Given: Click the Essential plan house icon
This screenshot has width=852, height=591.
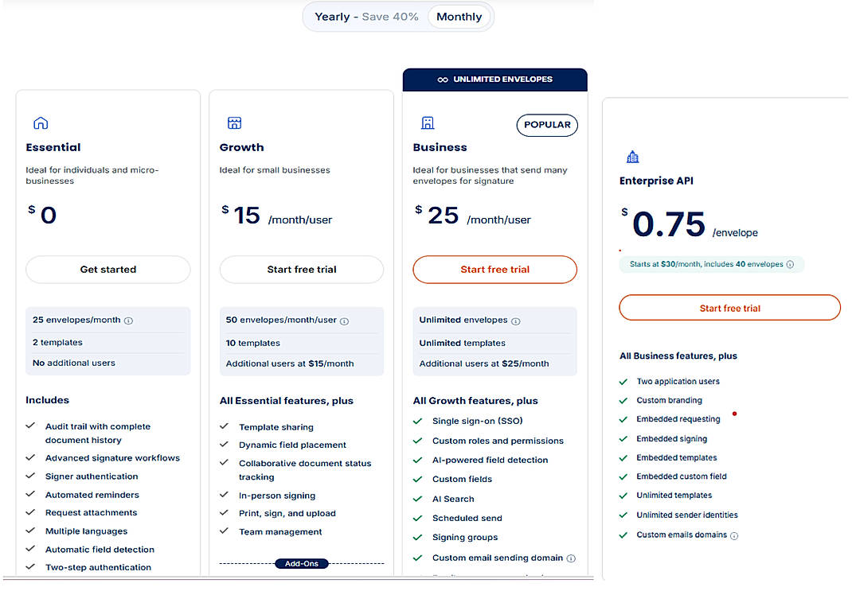Looking at the screenshot, I should (41, 123).
